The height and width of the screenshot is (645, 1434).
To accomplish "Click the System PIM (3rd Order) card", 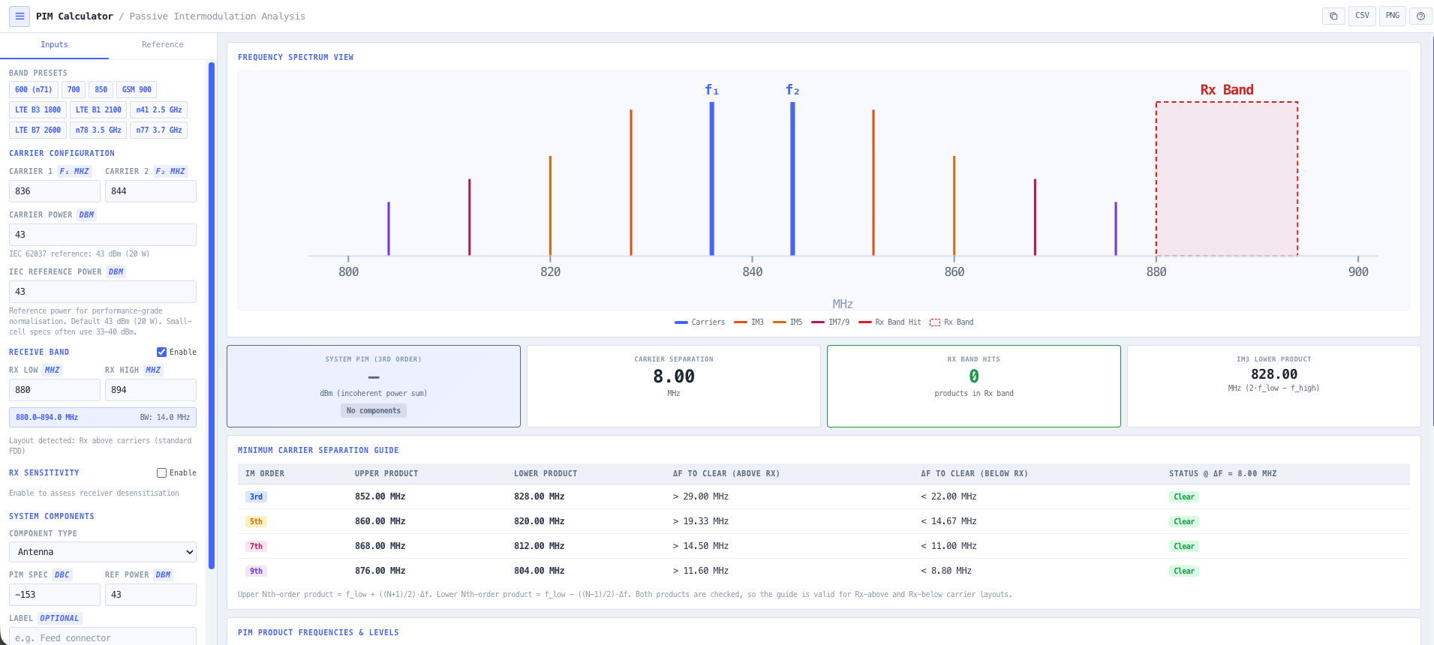I will coord(374,386).
